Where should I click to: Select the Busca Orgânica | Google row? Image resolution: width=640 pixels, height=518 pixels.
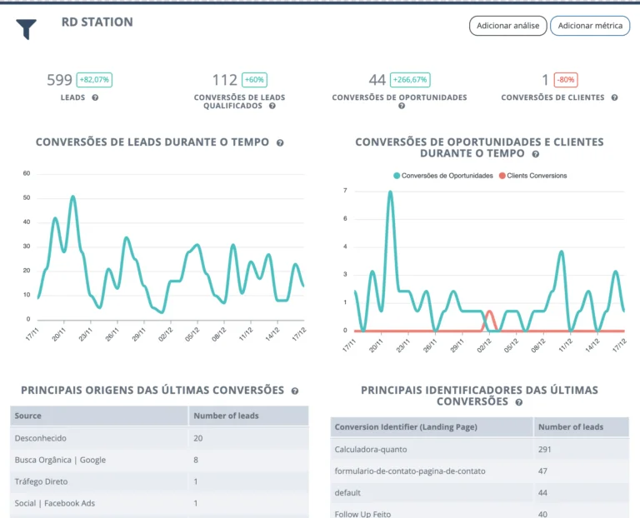tap(159, 460)
